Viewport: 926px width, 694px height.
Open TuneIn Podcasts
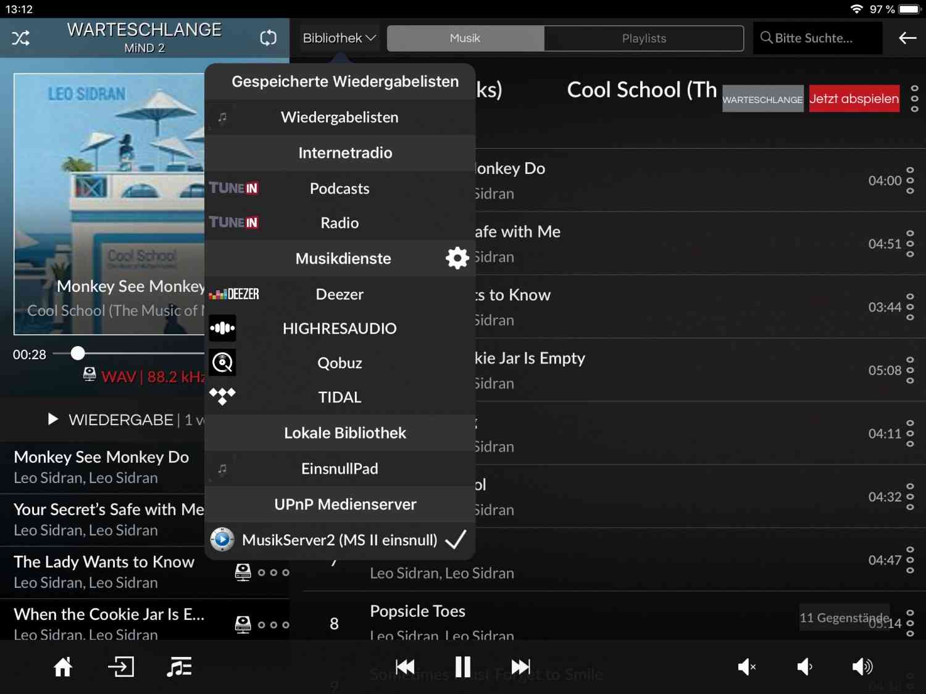(340, 189)
